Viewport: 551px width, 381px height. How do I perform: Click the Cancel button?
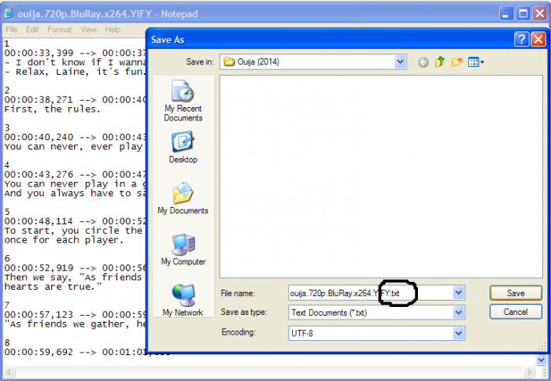coord(516,312)
